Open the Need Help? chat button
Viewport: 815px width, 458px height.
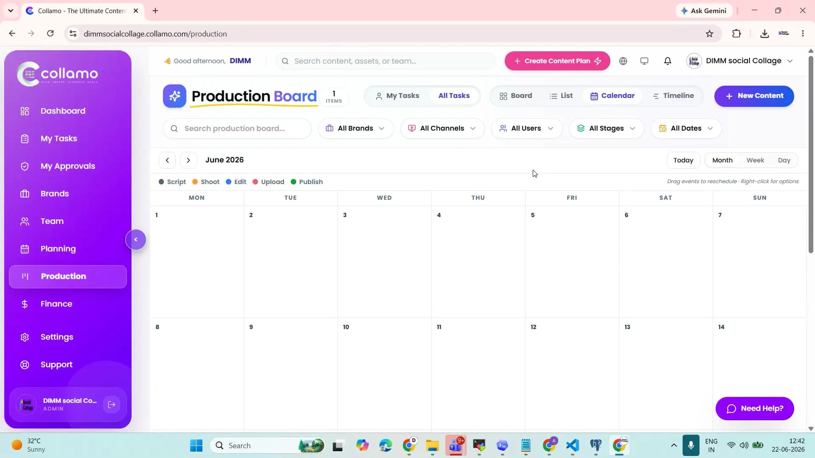tap(754, 409)
